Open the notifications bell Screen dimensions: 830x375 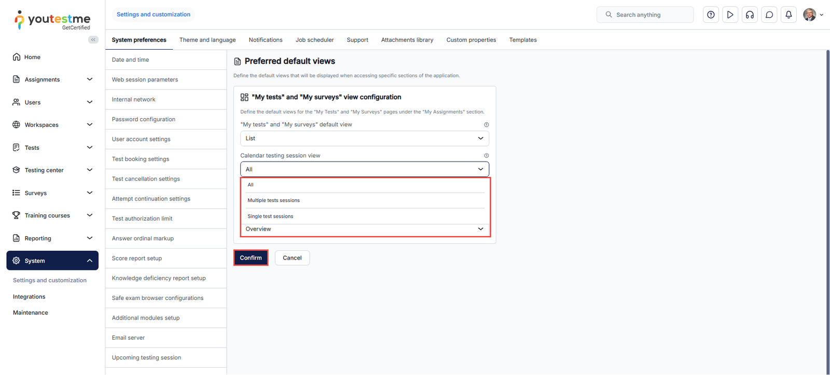789,15
